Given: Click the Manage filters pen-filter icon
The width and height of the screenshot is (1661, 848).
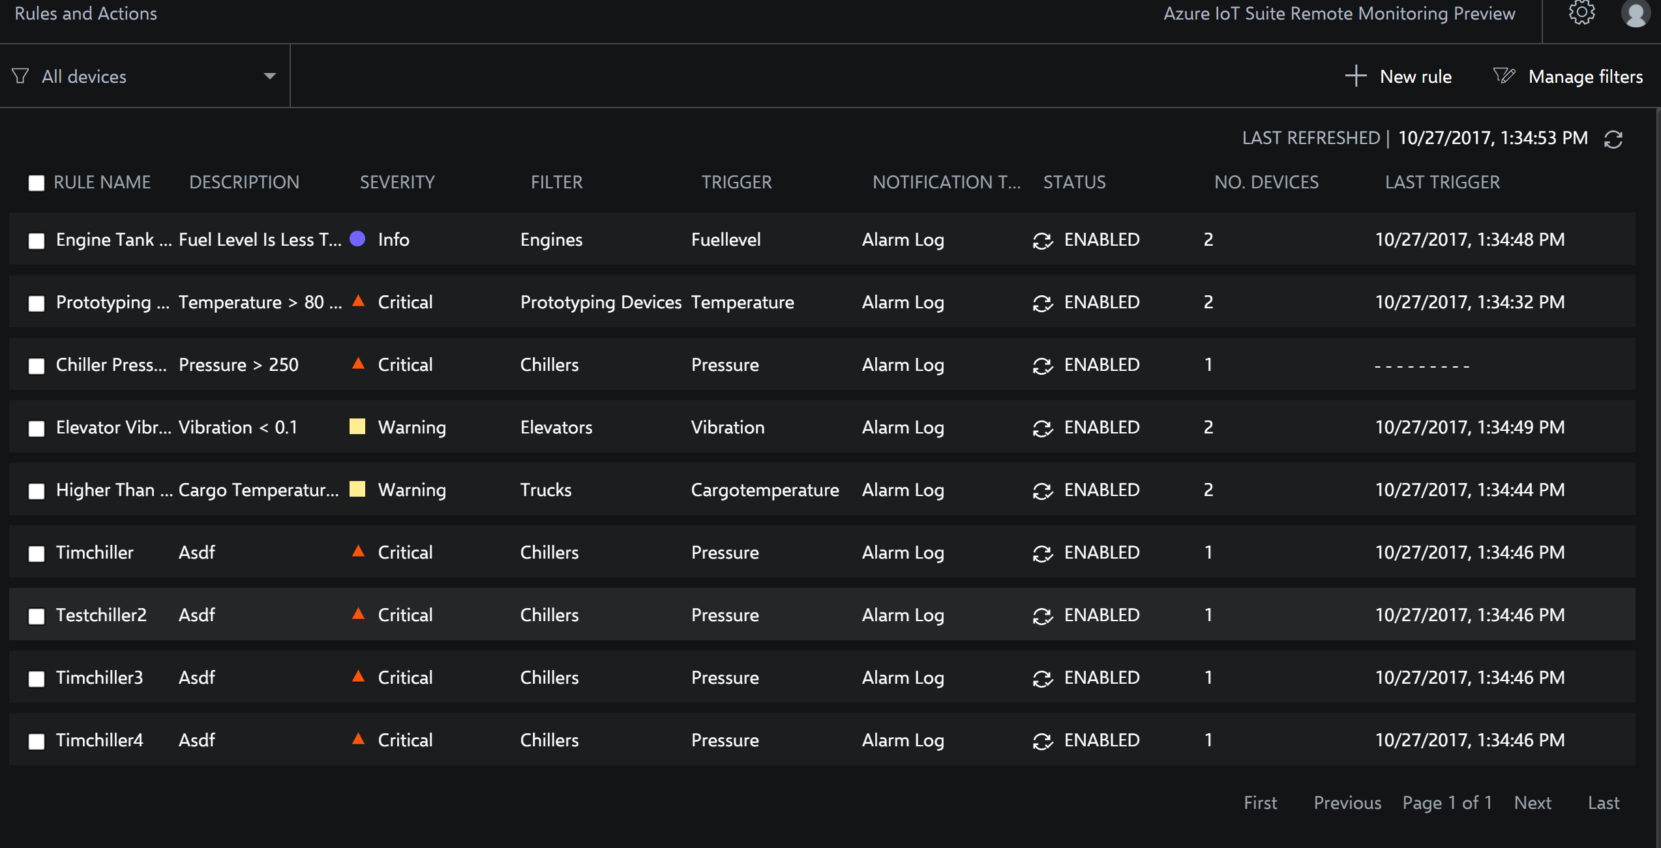Looking at the screenshot, I should click(1504, 75).
